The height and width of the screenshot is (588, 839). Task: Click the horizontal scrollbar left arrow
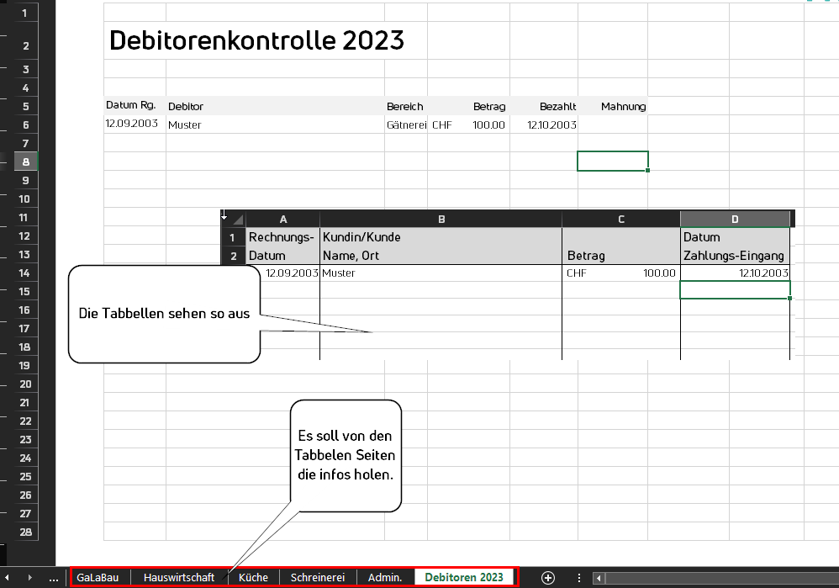click(x=599, y=578)
